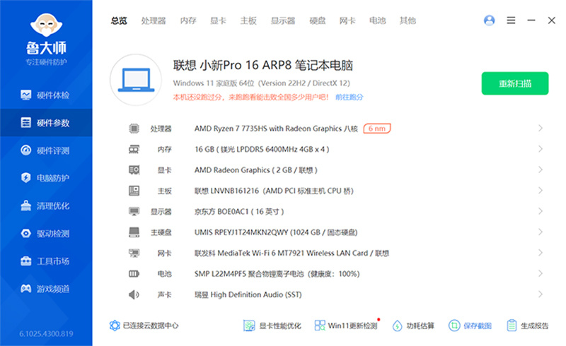This screenshot has width=566, height=346.
Task: Switch to the 显卡 tab
Action: pyautogui.click(x=218, y=20)
